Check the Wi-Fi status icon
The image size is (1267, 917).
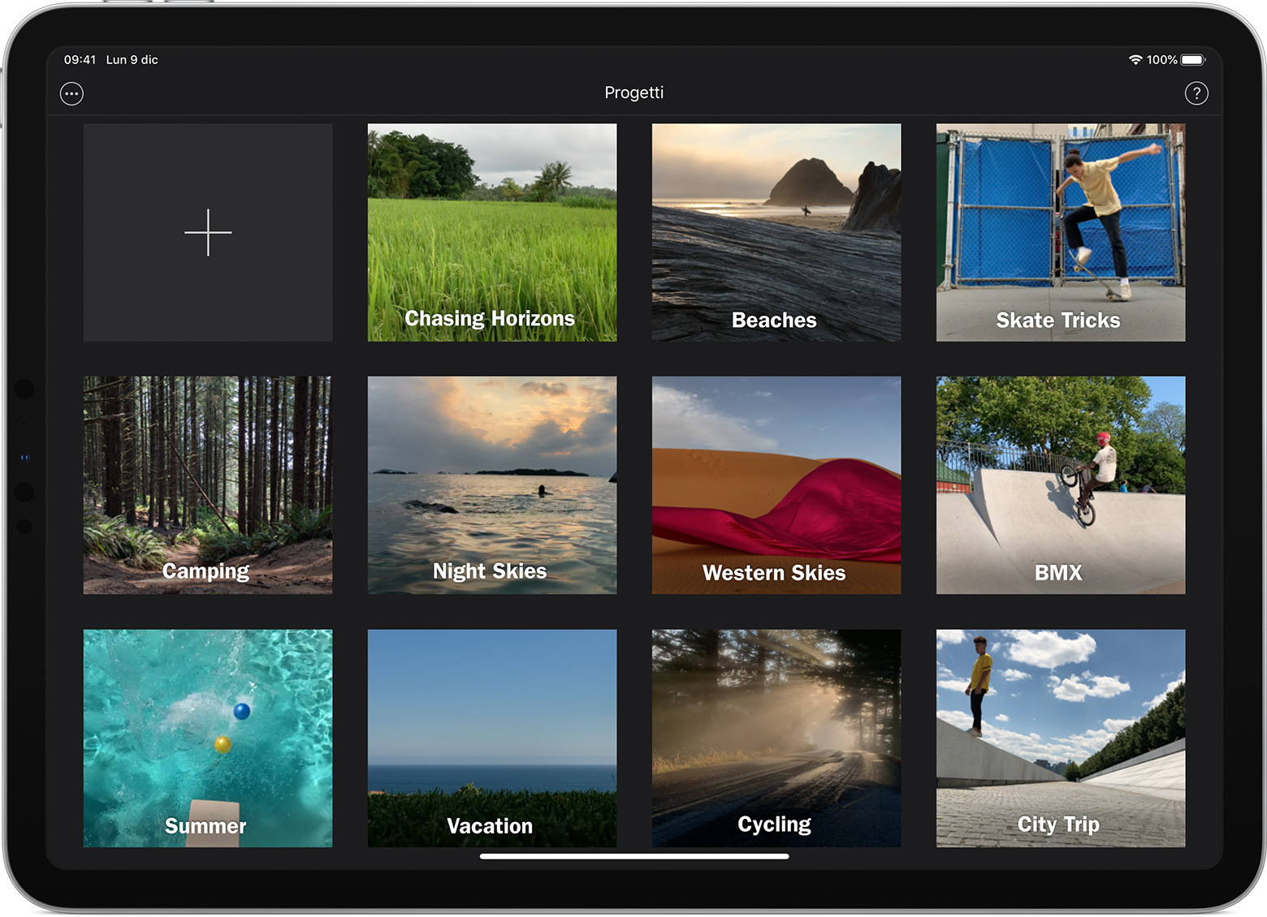point(1135,60)
